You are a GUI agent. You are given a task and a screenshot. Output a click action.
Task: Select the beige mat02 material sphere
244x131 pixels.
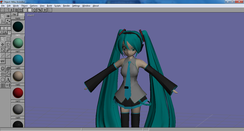(18, 76)
